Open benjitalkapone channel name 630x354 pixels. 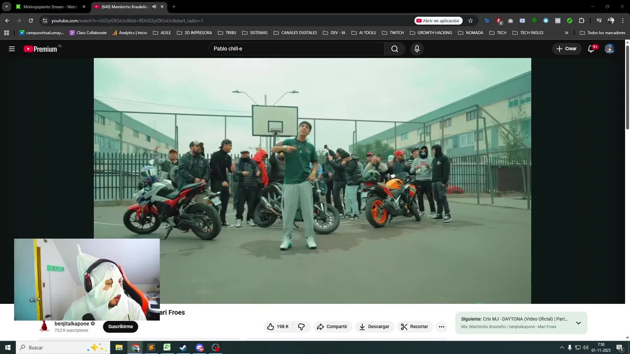[72, 324]
